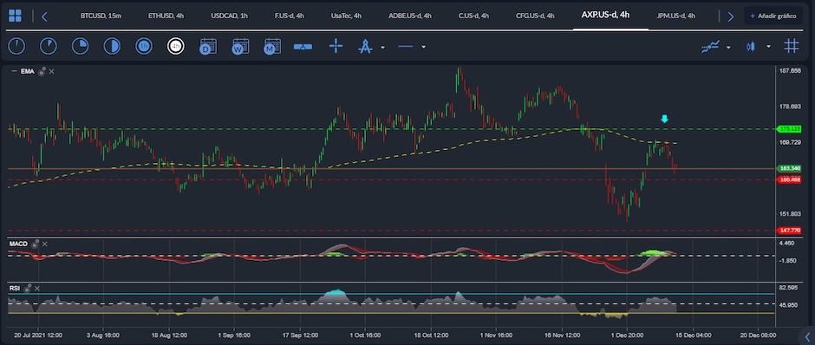This screenshot has height=345, width=815.
Task: Switch to the monthly (M) calendar timeframe
Action: click(272, 46)
